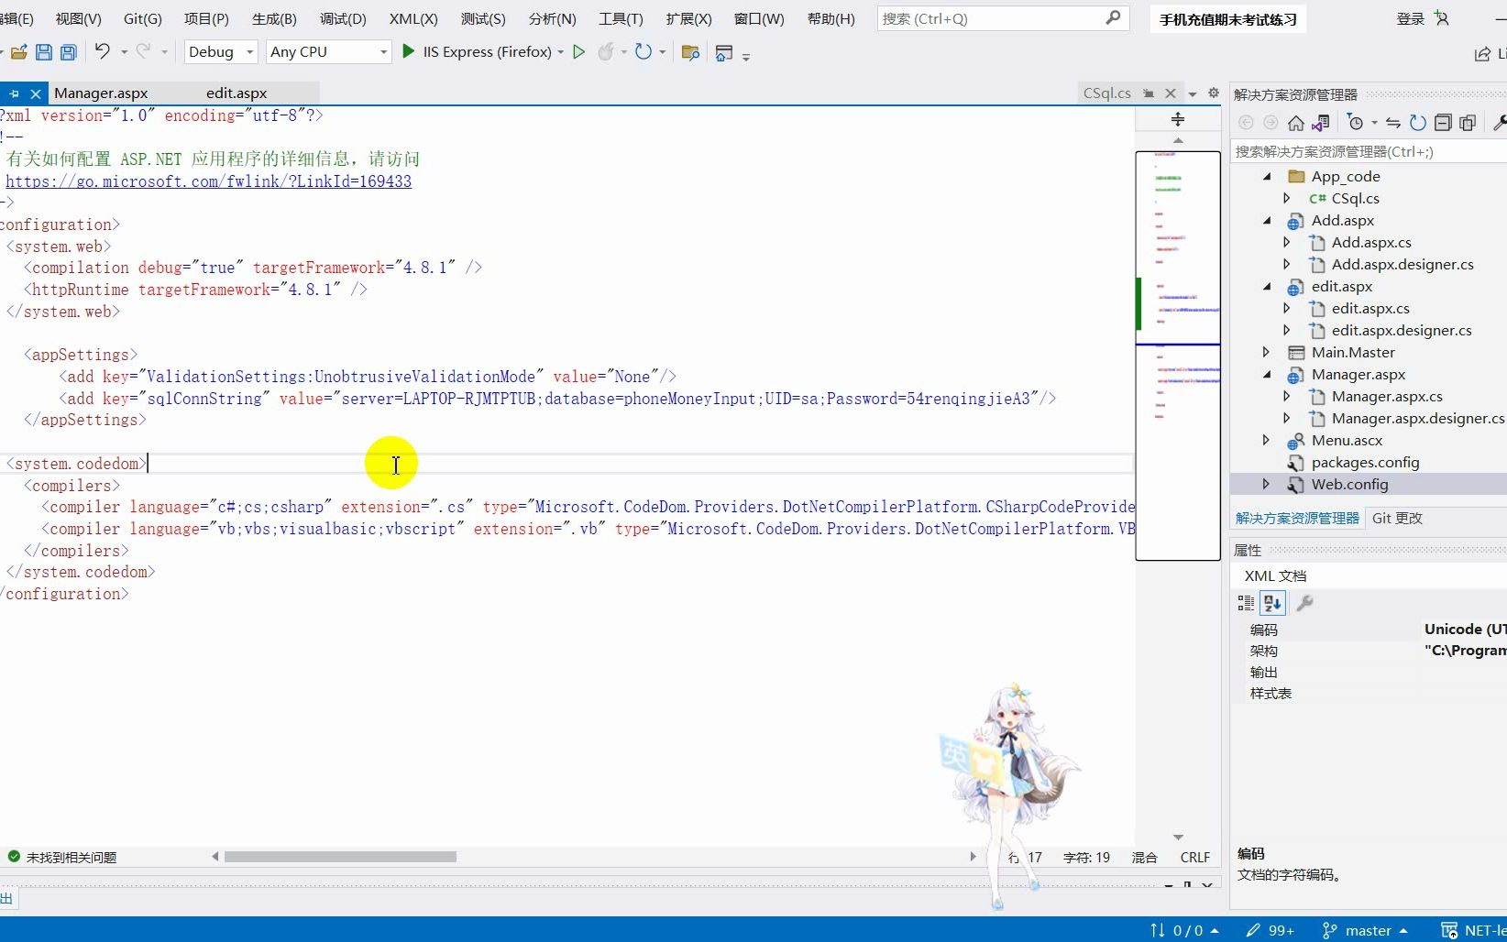Click the Solution Explorer search field

tap(1368, 151)
